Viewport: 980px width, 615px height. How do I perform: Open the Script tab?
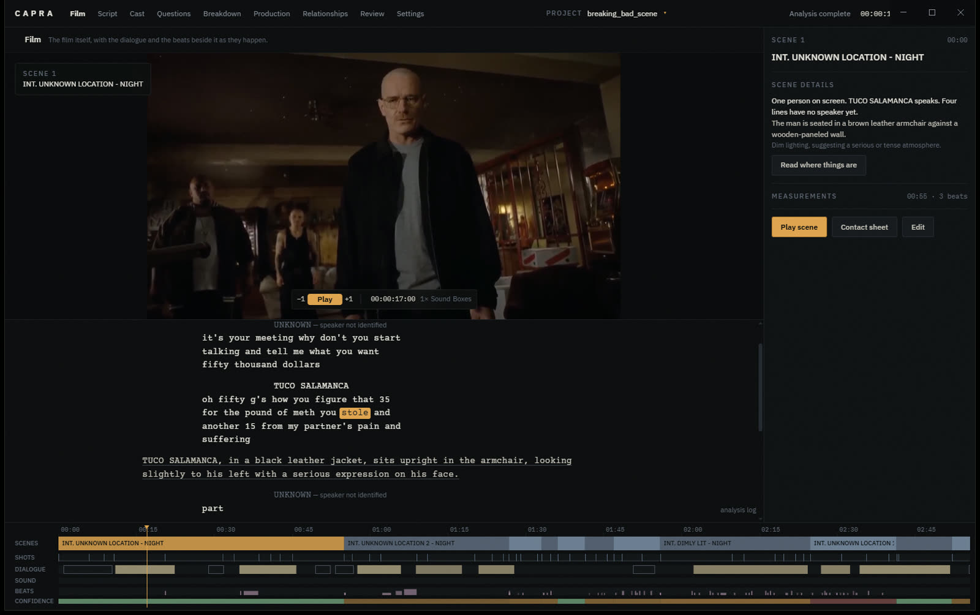(x=107, y=13)
